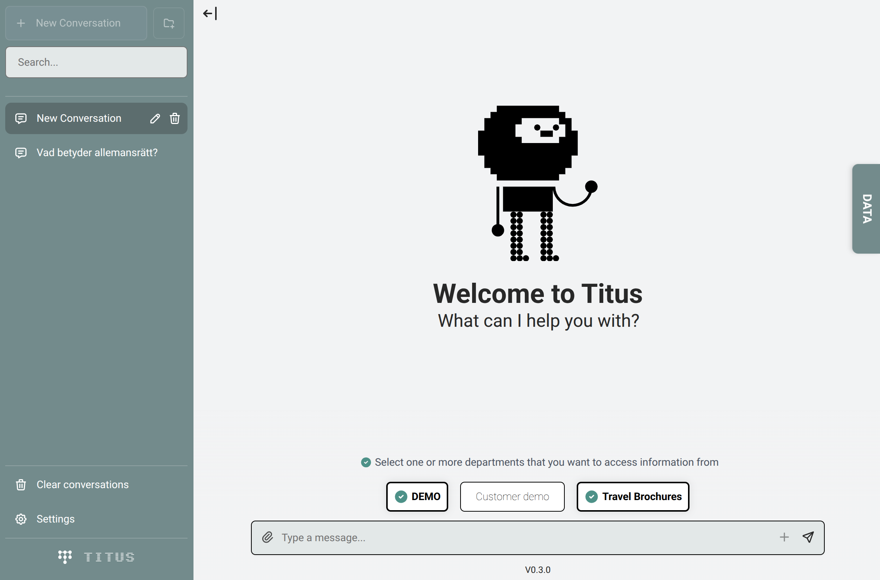
Task: Create a new folder with the folder icon
Action: coord(168,23)
